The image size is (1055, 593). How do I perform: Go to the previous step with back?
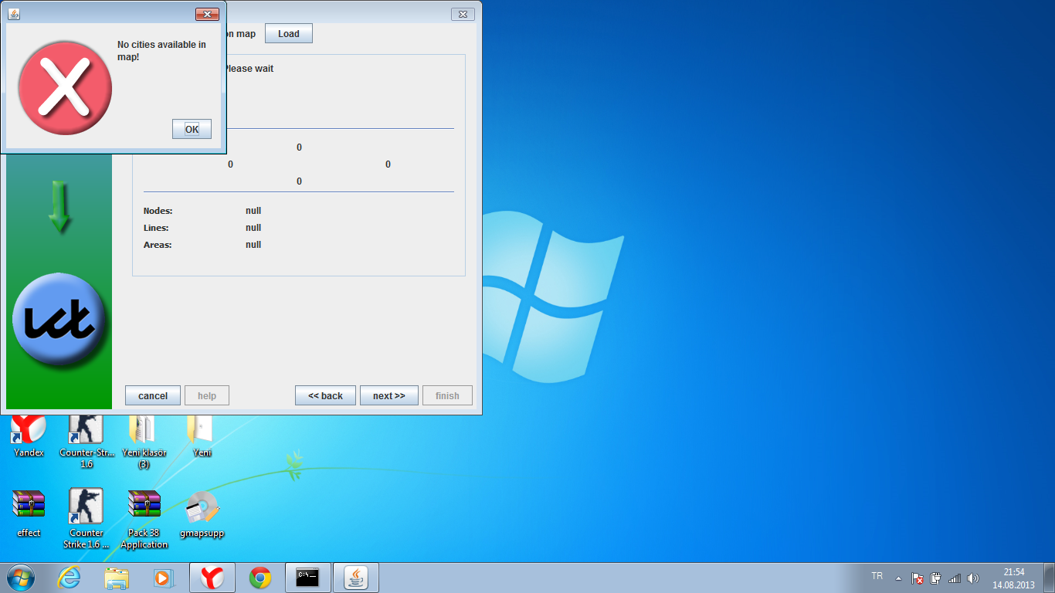[x=325, y=395]
